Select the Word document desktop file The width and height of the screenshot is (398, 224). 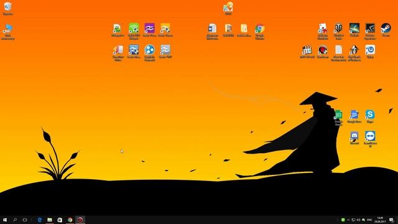click(212, 32)
